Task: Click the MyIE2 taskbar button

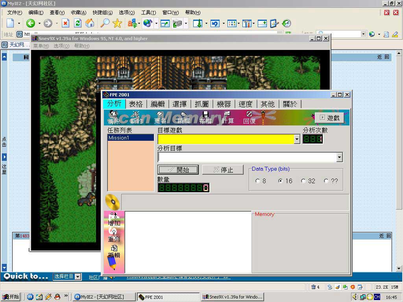Action: click(104, 297)
